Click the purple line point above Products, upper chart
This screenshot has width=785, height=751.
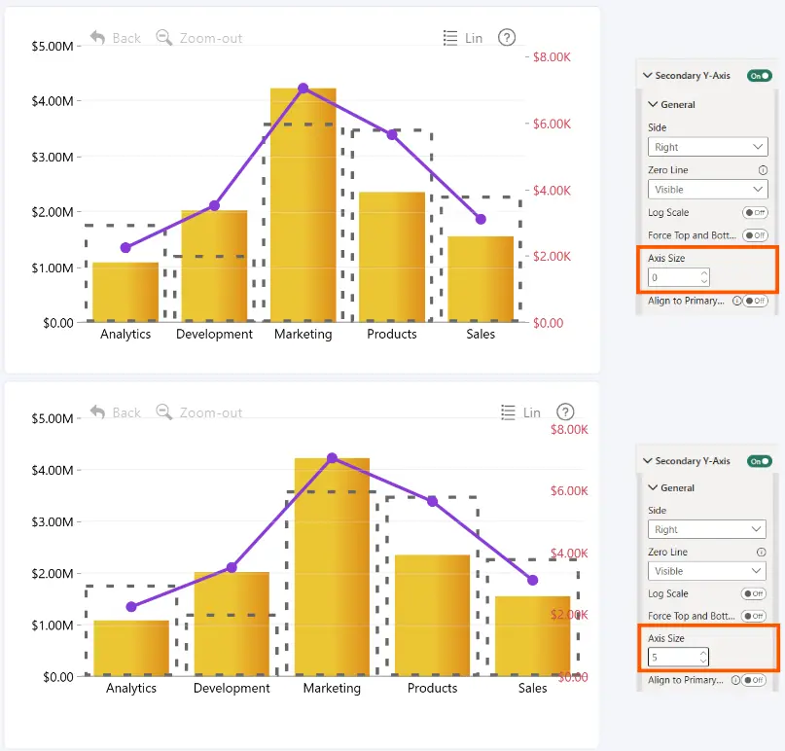(392, 134)
